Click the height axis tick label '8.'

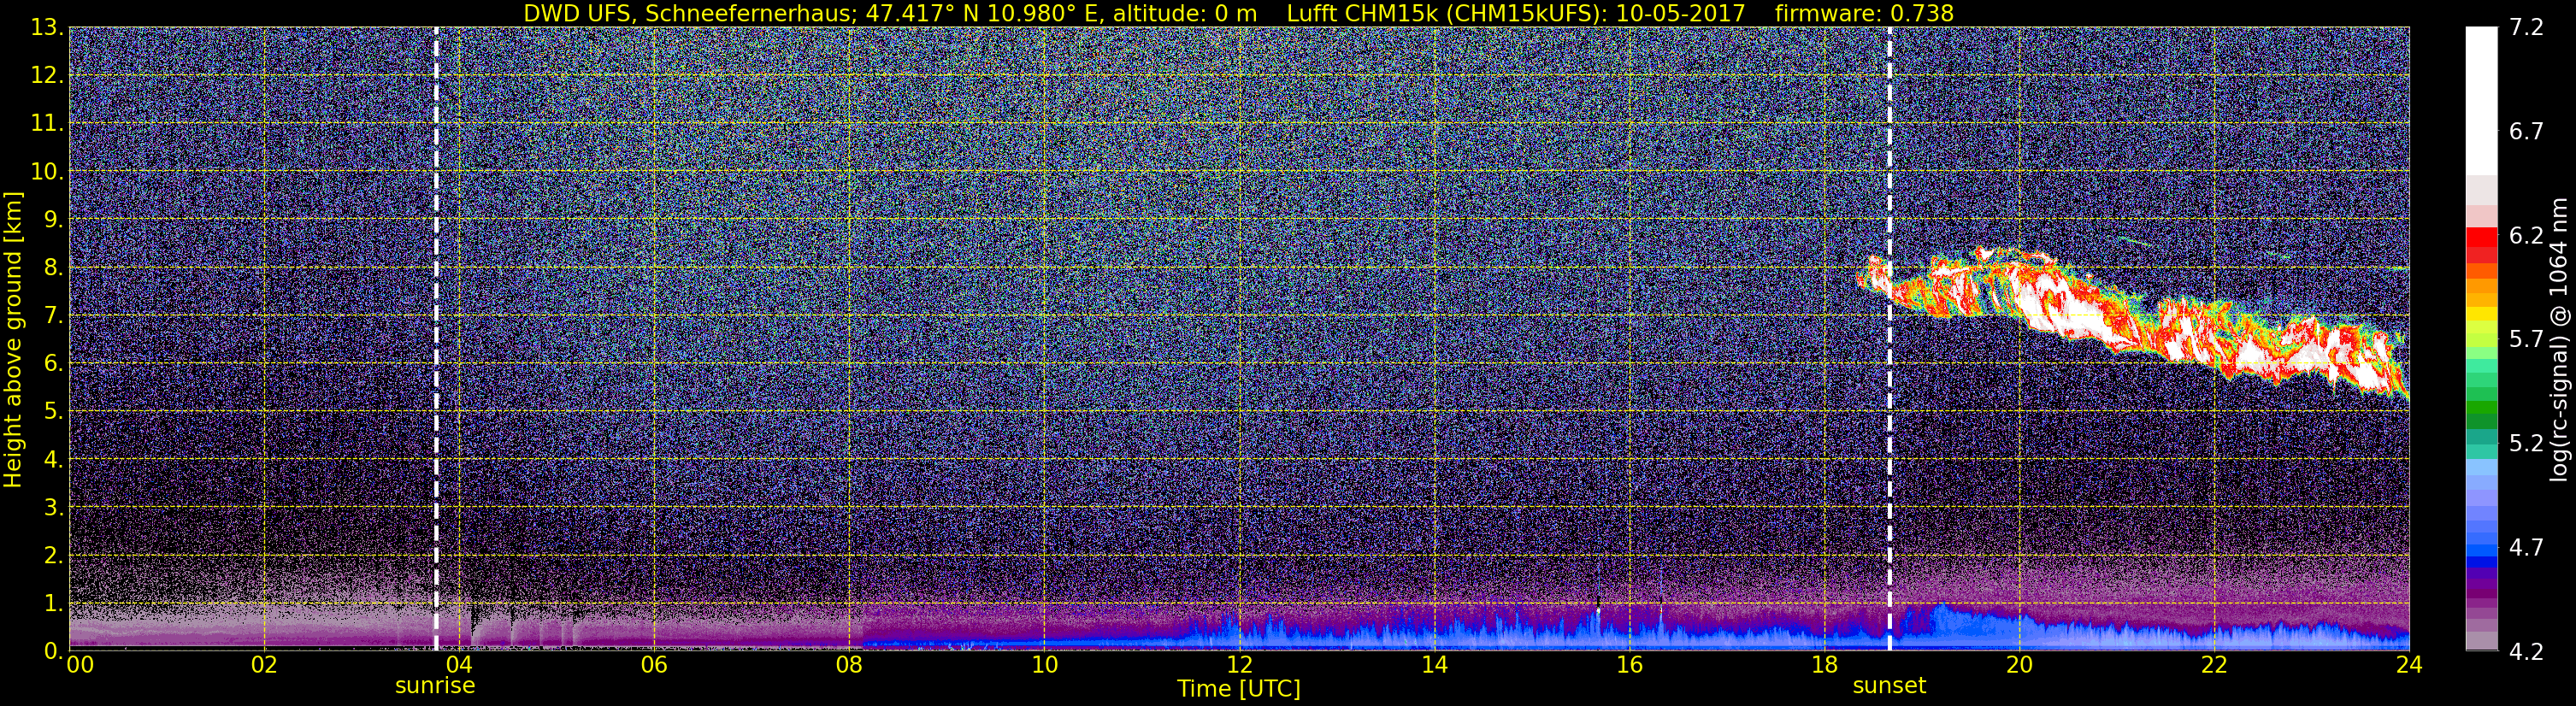click(x=54, y=267)
